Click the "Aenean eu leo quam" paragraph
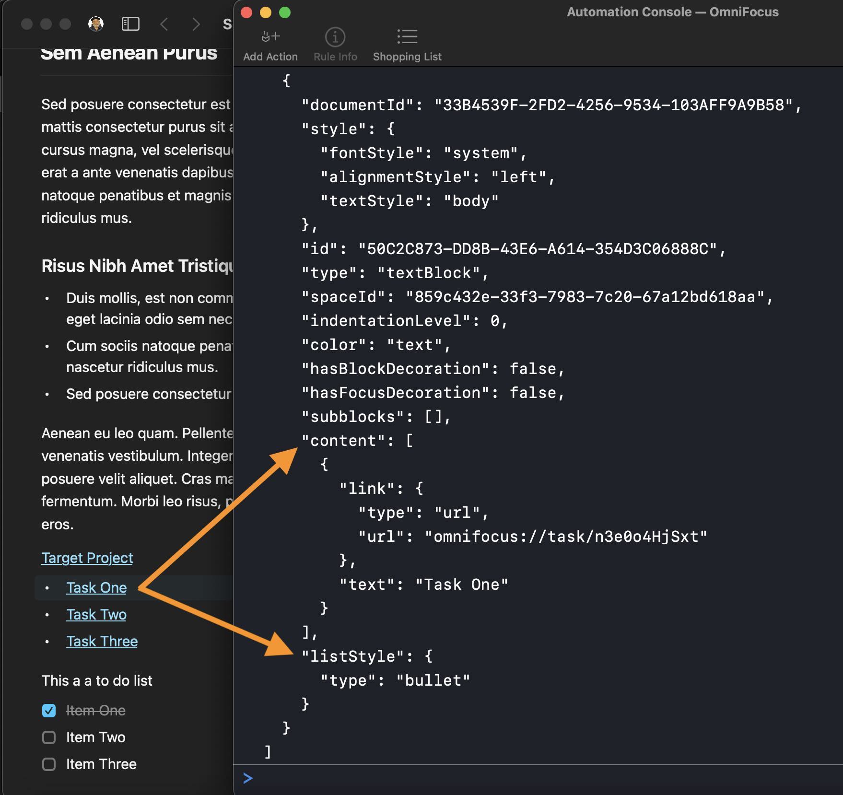Viewport: 843px width, 795px height. (137, 479)
